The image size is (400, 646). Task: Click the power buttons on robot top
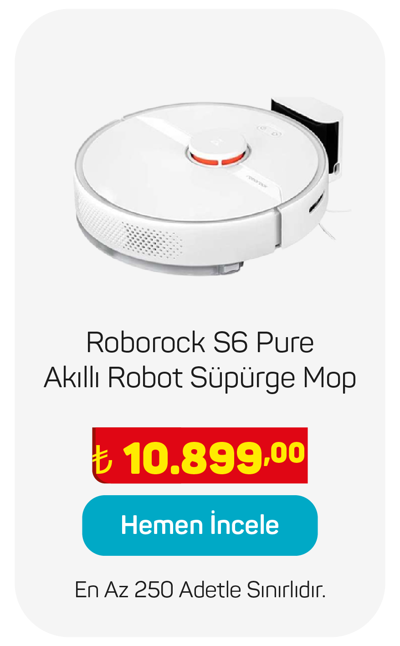coord(269,131)
